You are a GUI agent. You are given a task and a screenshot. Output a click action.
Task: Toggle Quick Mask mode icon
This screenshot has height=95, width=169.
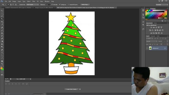point(2,72)
